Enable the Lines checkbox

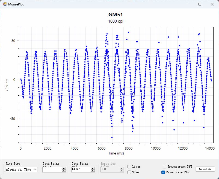tap(129, 166)
